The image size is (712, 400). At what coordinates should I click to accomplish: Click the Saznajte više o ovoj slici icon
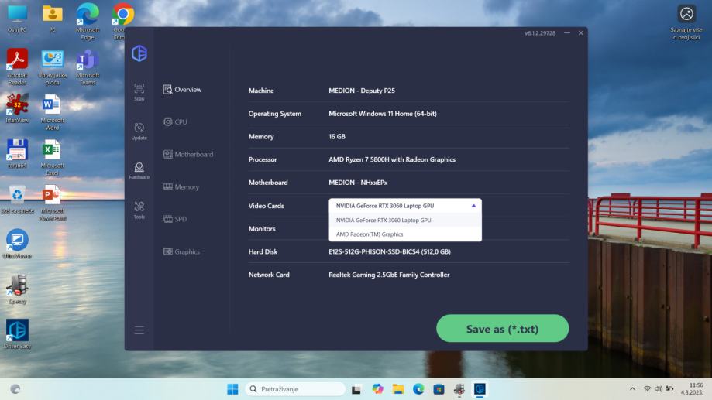click(x=686, y=22)
